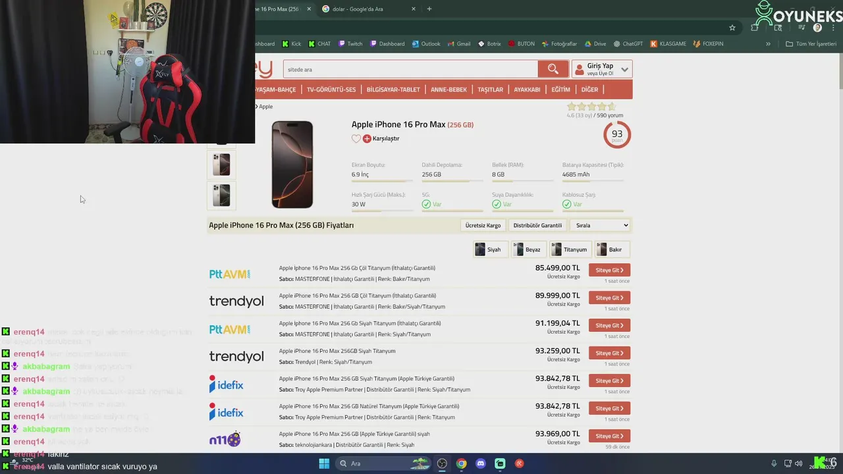Open the Twitch bookmark
This screenshot has height=474, width=843.
pos(350,44)
